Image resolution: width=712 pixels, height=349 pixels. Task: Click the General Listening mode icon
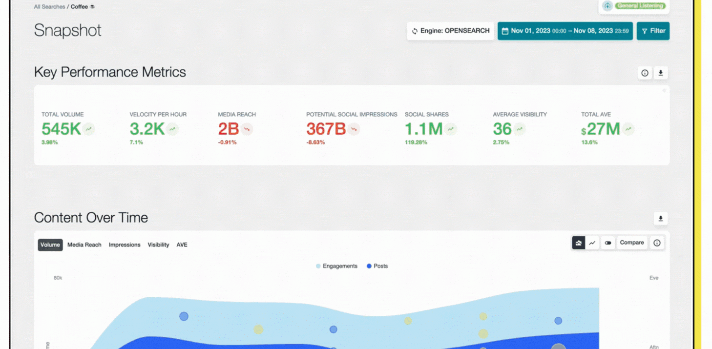point(607,6)
